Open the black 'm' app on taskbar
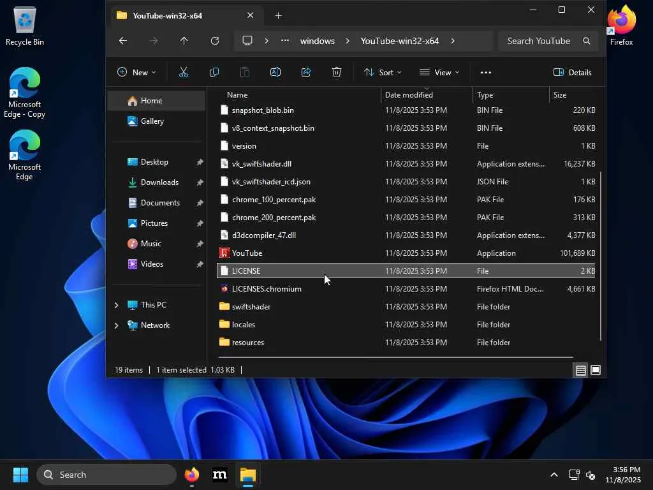This screenshot has height=490, width=653. pos(220,475)
